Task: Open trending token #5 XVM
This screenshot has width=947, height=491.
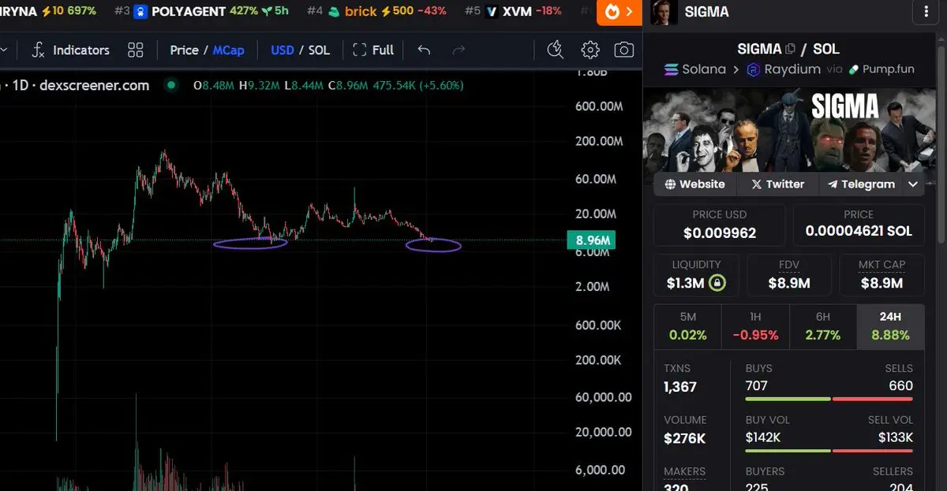Action: 514,11
